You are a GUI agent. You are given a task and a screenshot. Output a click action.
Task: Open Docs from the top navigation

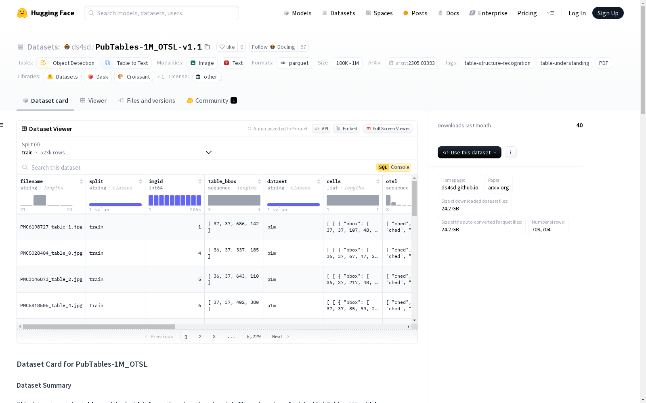(x=449, y=13)
